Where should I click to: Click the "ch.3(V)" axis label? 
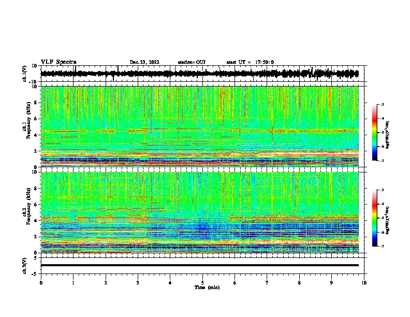(x=25, y=266)
